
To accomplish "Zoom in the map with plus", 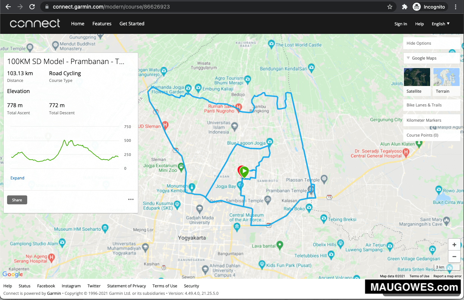I will pyautogui.click(x=454, y=245).
